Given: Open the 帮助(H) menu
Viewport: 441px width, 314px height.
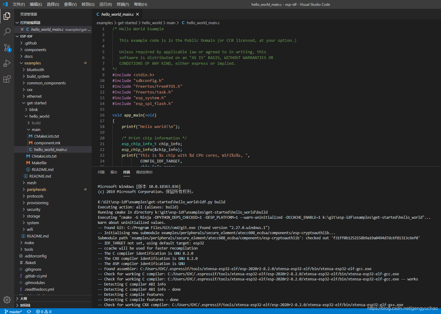Looking at the screenshot, I should pos(141,4).
